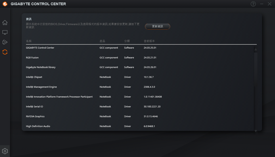The width and height of the screenshot is (275, 157).
Task: Select the NVIDIA Graphics row
Action: [x=140, y=117]
